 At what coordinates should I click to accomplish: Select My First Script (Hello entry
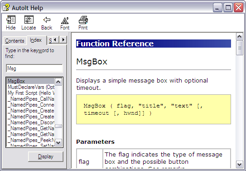(31, 93)
